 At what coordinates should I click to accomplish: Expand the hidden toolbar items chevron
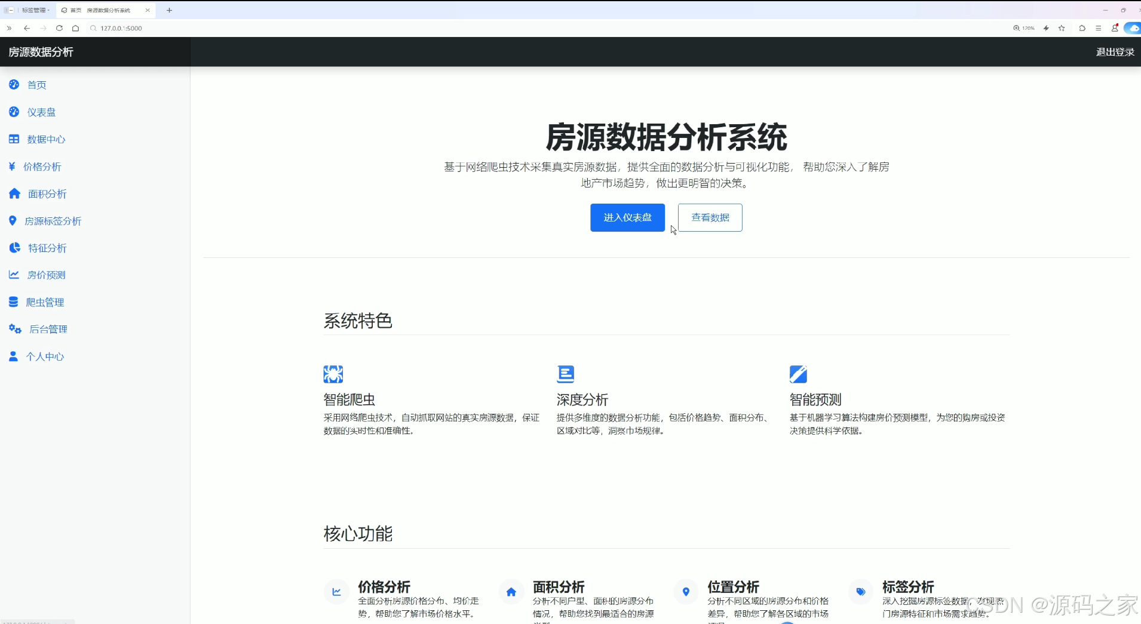[8, 28]
